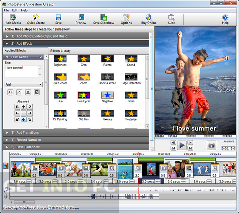This screenshot has width=239, height=213.
Task: Select the snorkeling pool timeline thumbnail
Action: click(x=125, y=169)
